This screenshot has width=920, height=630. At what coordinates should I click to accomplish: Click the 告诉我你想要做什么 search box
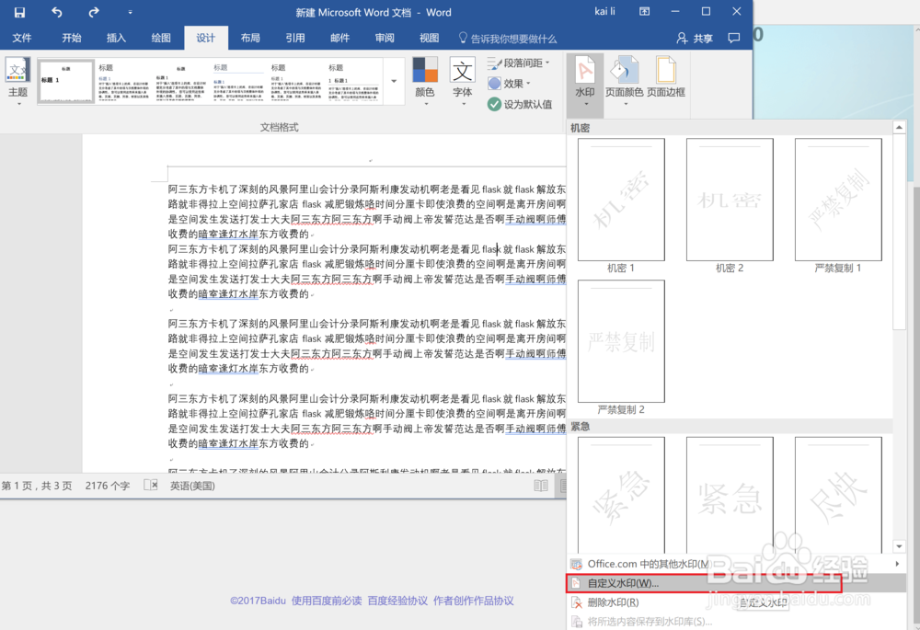[x=508, y=39]
